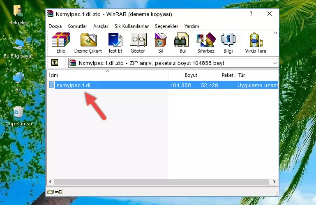Sort list by Tür column

pos(257,75)
